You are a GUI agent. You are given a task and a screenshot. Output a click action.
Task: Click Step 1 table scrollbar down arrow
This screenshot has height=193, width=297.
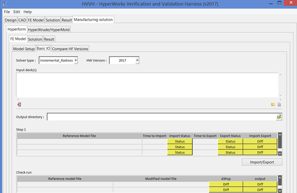[280, 153]
